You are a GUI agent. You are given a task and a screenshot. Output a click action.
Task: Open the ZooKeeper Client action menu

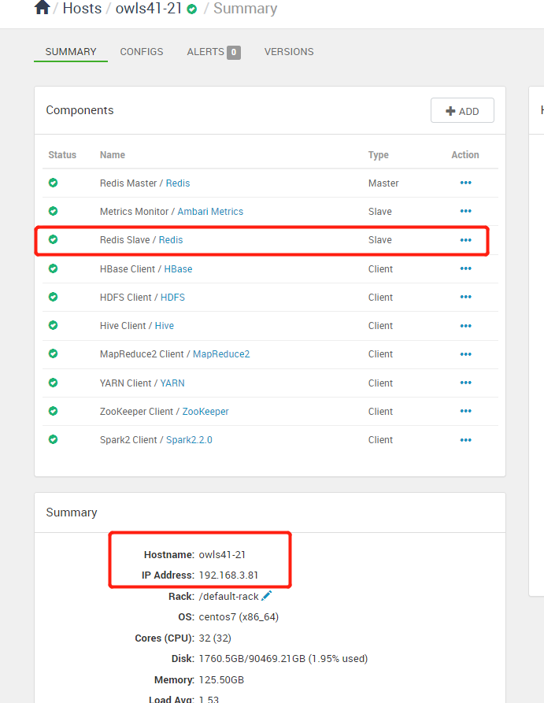[465, 411]
